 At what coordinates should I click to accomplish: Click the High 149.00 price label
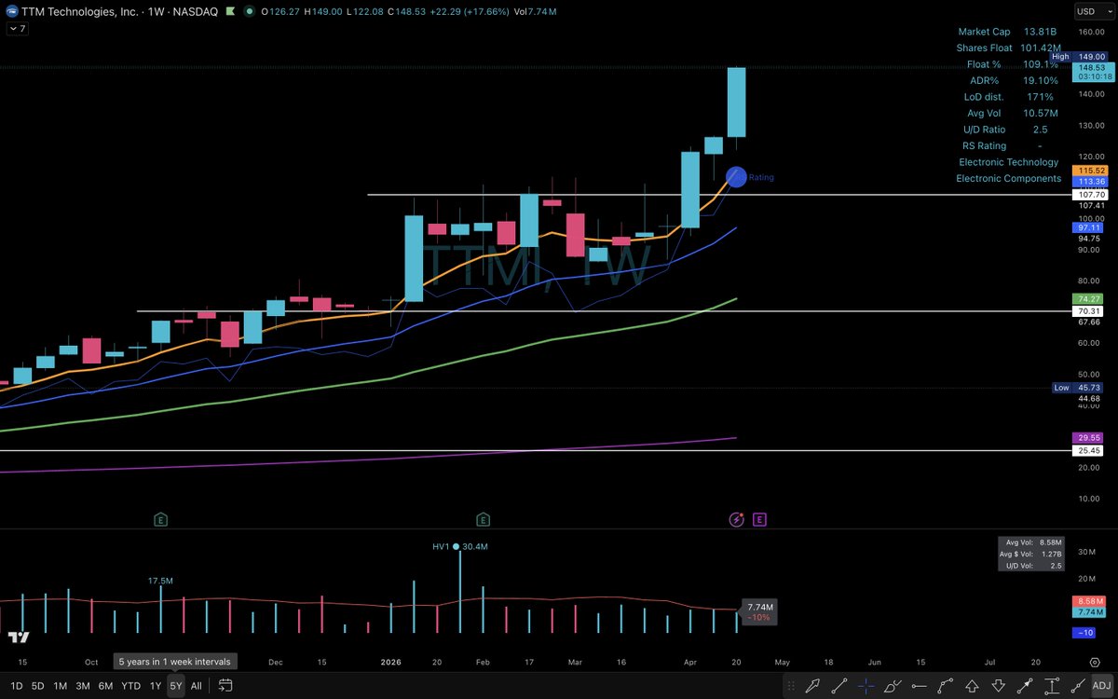(1077, 57)
